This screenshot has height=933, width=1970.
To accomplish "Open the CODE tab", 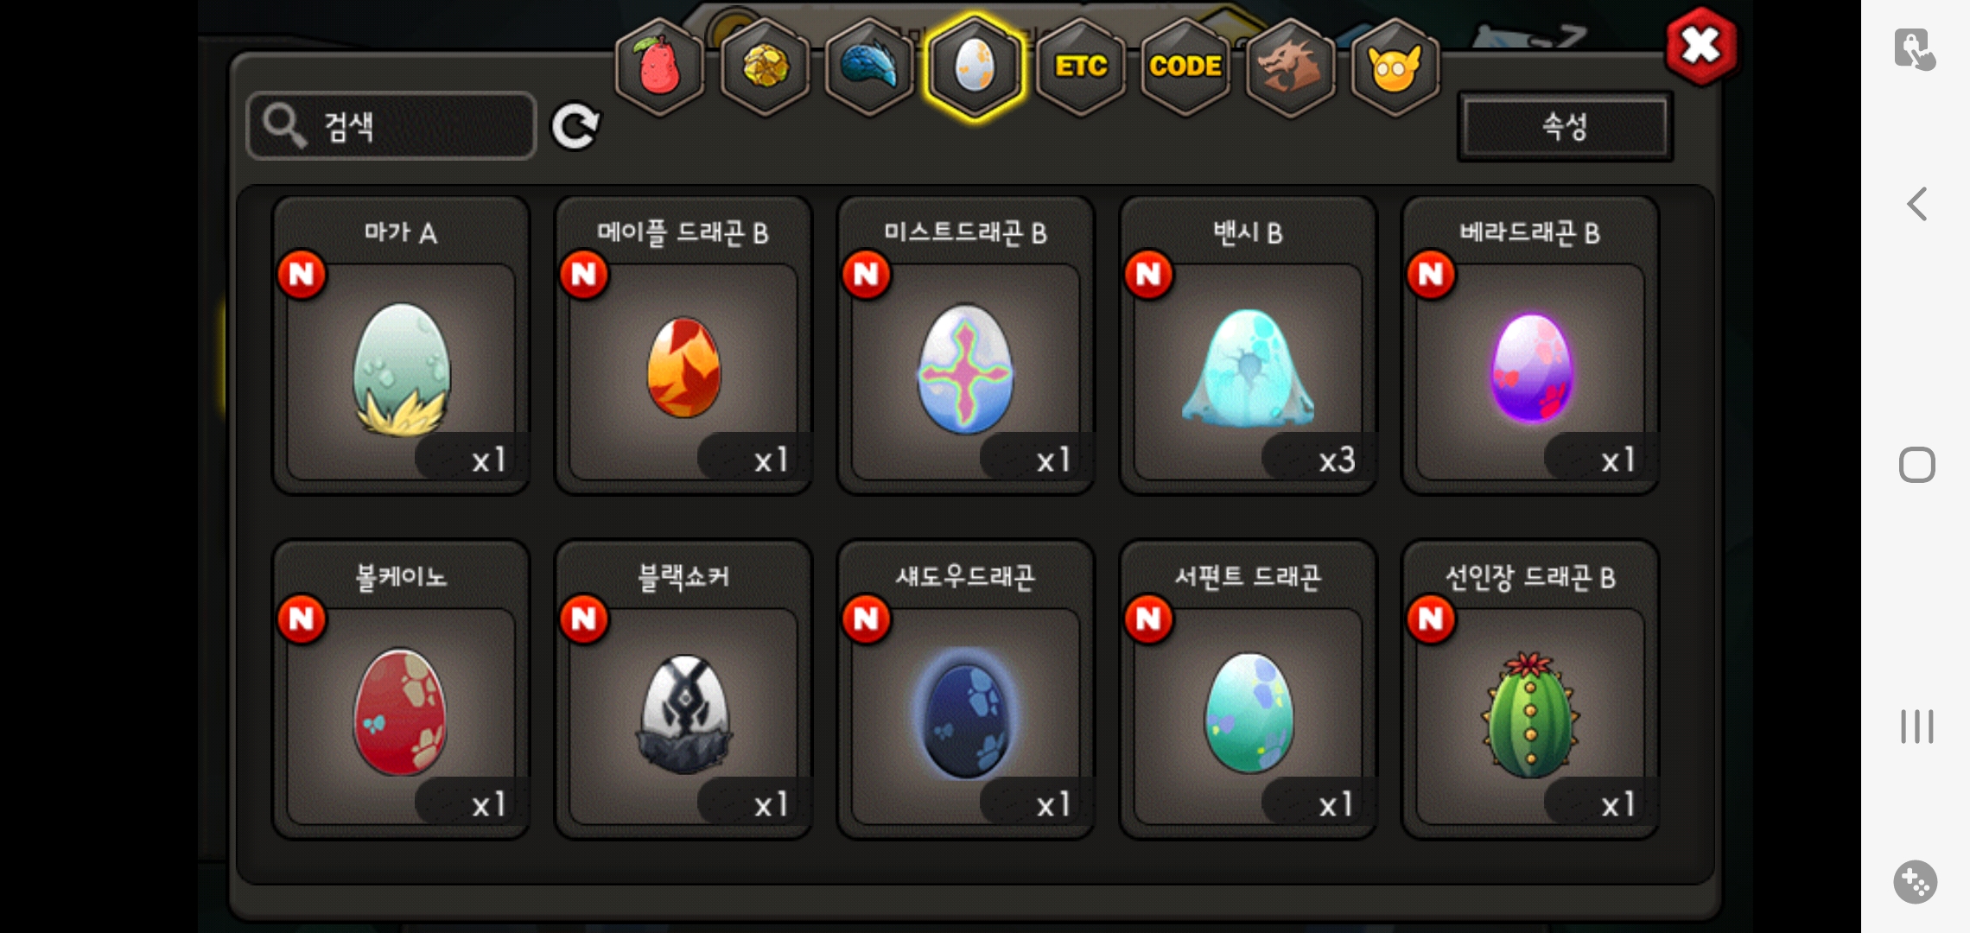I will click(x=1185, y=67).
